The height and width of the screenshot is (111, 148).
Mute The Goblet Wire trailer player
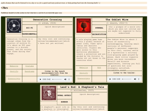[135, 79]
